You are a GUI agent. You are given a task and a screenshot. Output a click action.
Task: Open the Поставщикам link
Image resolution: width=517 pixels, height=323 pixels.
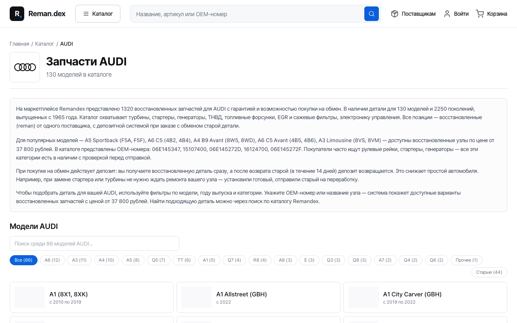click(x=413, y=14)
